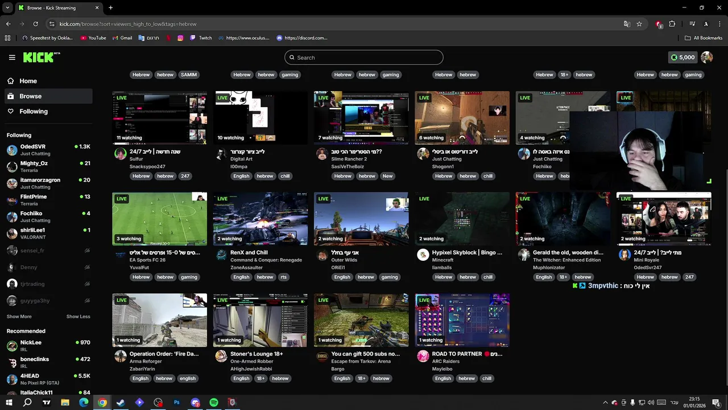Image resolution: width=728 pixels, height=410 pixels.
Task: Open Discord from the taskbar
Action: (195, 403)
